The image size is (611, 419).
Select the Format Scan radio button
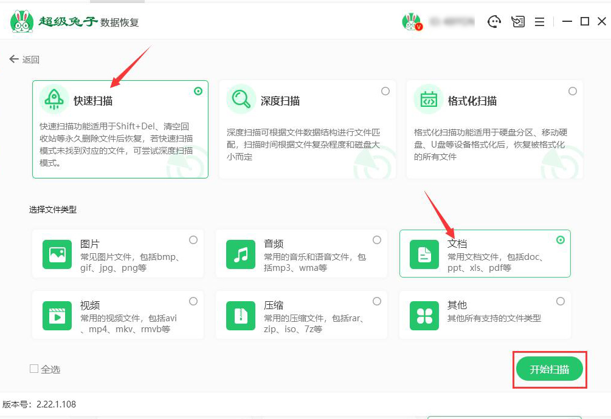coord(572,90)
